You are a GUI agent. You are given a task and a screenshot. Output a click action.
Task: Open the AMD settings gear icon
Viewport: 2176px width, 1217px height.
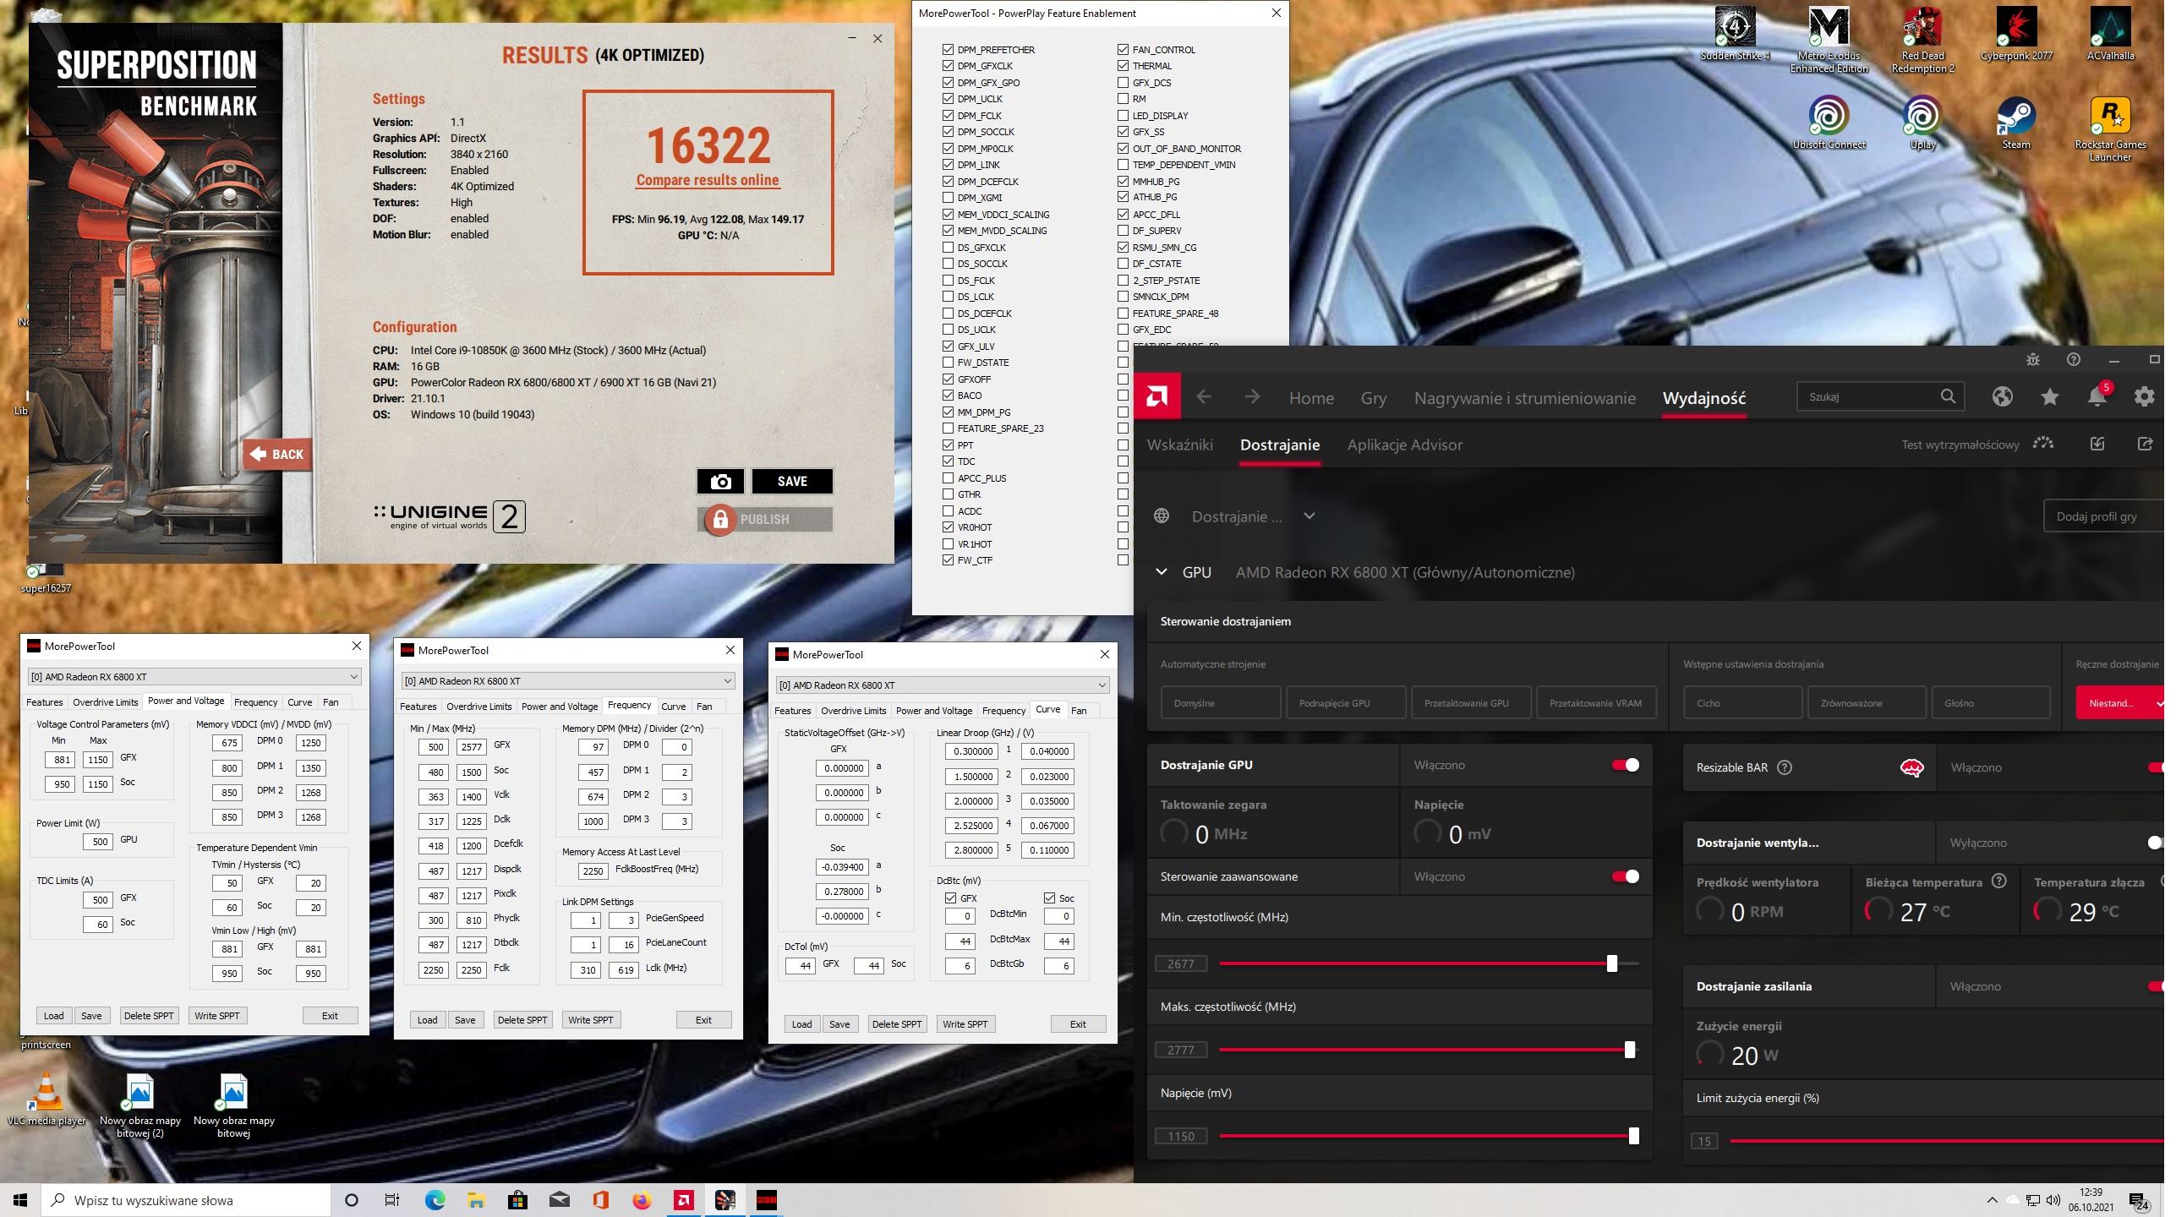click(x=2143, y=397)
